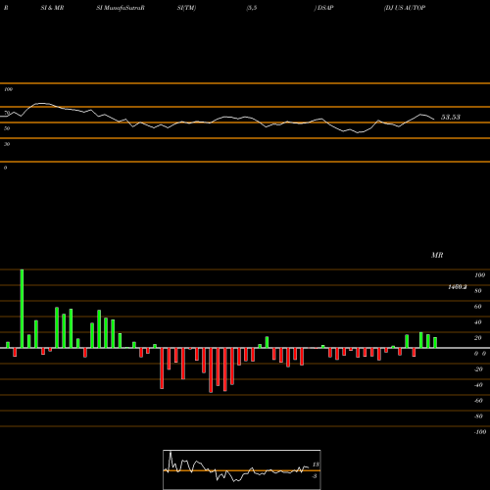Image resolution: width=490 pixels, height=490 pixels.
Task: Click the 'MR' panel title
Action: point(437,255)
